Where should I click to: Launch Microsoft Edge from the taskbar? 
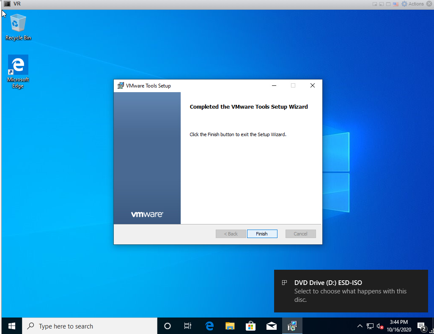click(209, 326)
